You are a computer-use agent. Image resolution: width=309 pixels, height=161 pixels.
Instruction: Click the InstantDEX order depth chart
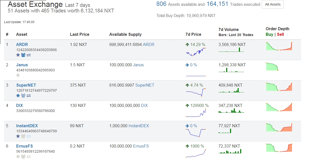(279, 127)
